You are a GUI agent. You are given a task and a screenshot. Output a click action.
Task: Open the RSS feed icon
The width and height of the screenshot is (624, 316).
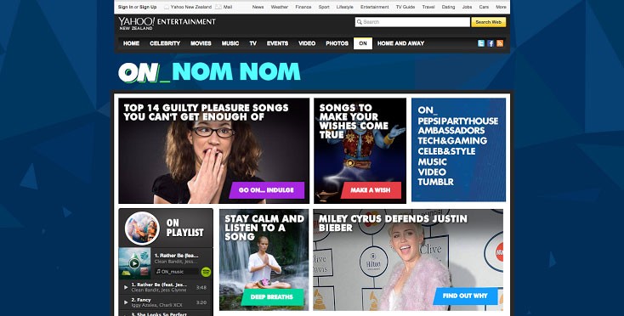[500, 43]
